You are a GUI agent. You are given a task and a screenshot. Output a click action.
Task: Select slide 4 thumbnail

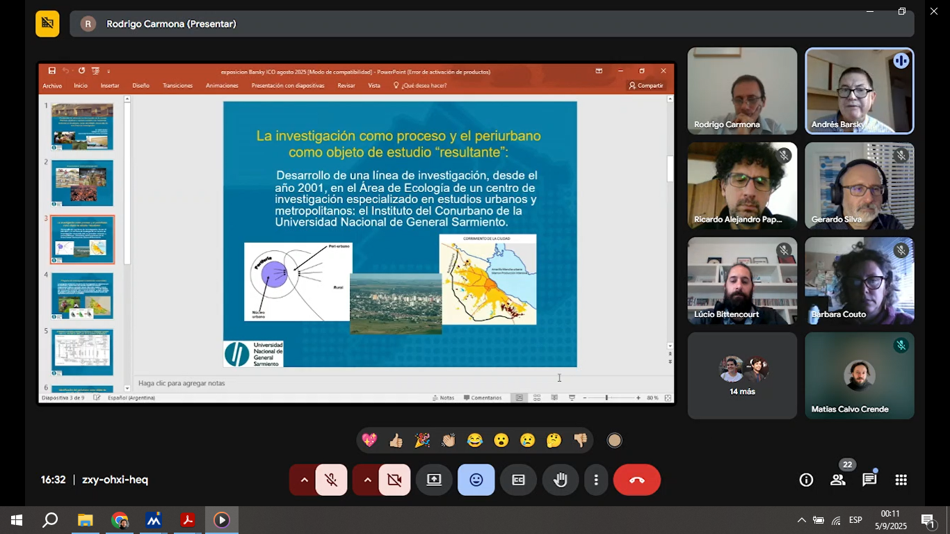click(x=82, y=296)
